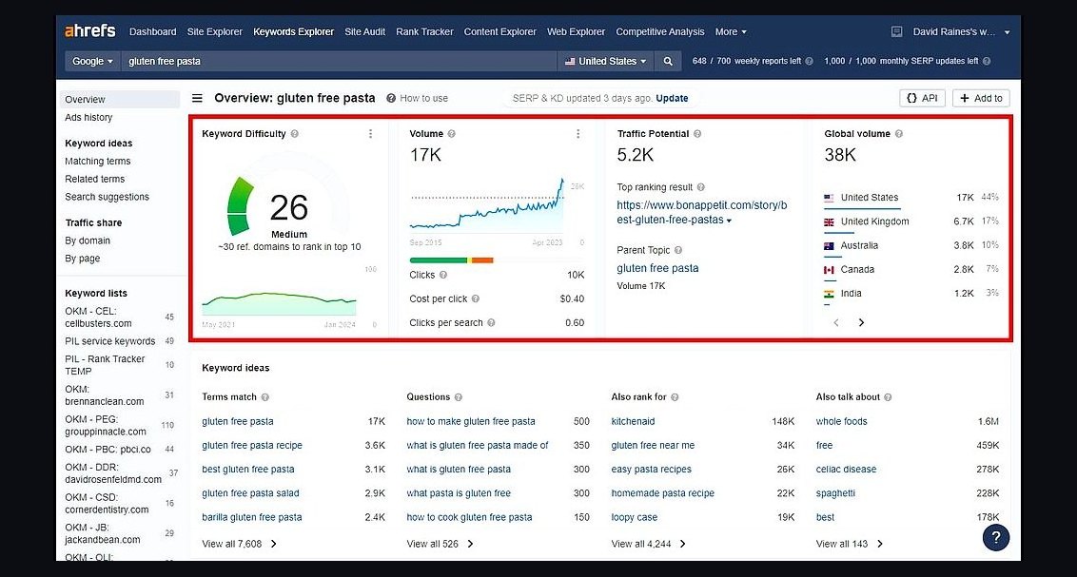Click question 'how to make gluten free pasta'

tap(471, 421)
